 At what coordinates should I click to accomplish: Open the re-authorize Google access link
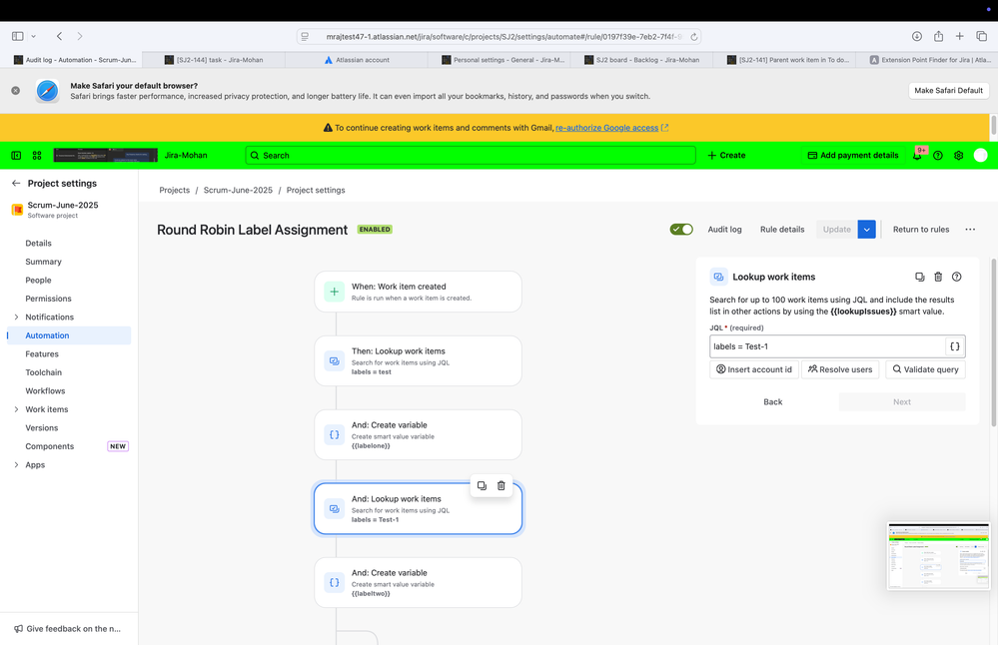(x=606, y=128)
